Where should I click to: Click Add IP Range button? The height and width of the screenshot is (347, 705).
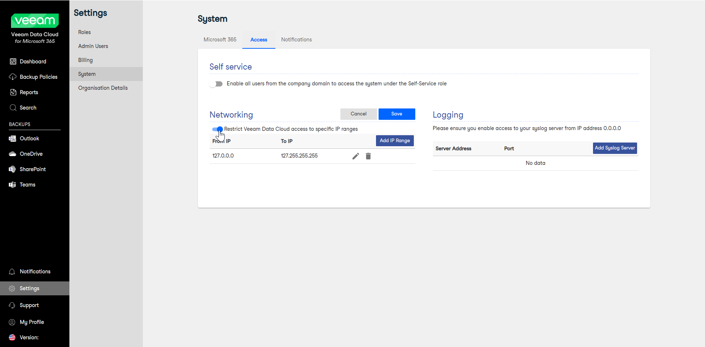395,141
